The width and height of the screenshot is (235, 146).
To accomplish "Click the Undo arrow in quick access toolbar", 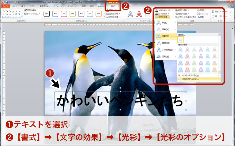I will click(x=10, y=2).
